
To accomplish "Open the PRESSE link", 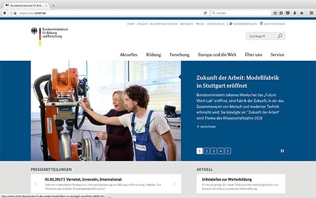I will (200, 24).
